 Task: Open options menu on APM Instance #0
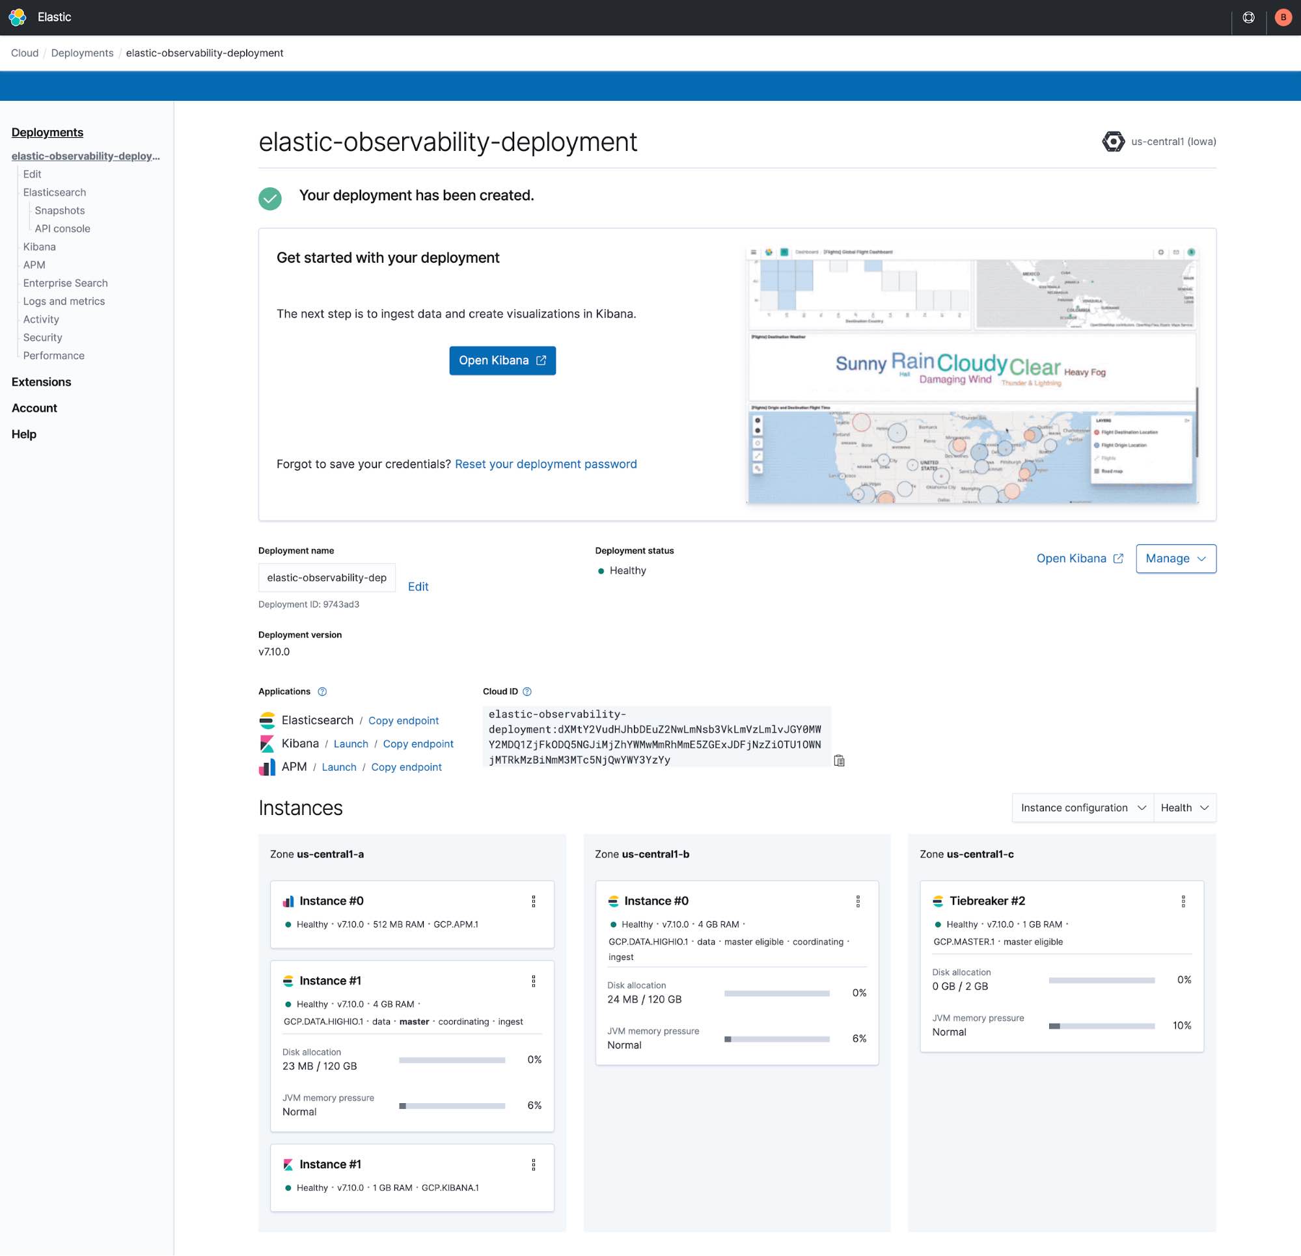(534, 902)
